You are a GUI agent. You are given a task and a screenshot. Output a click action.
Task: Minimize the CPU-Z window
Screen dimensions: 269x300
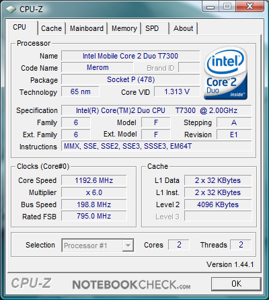210,7
